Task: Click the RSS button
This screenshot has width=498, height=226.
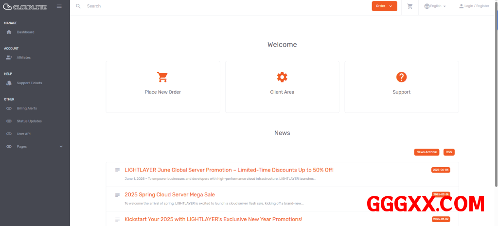Action: (449, 152)
